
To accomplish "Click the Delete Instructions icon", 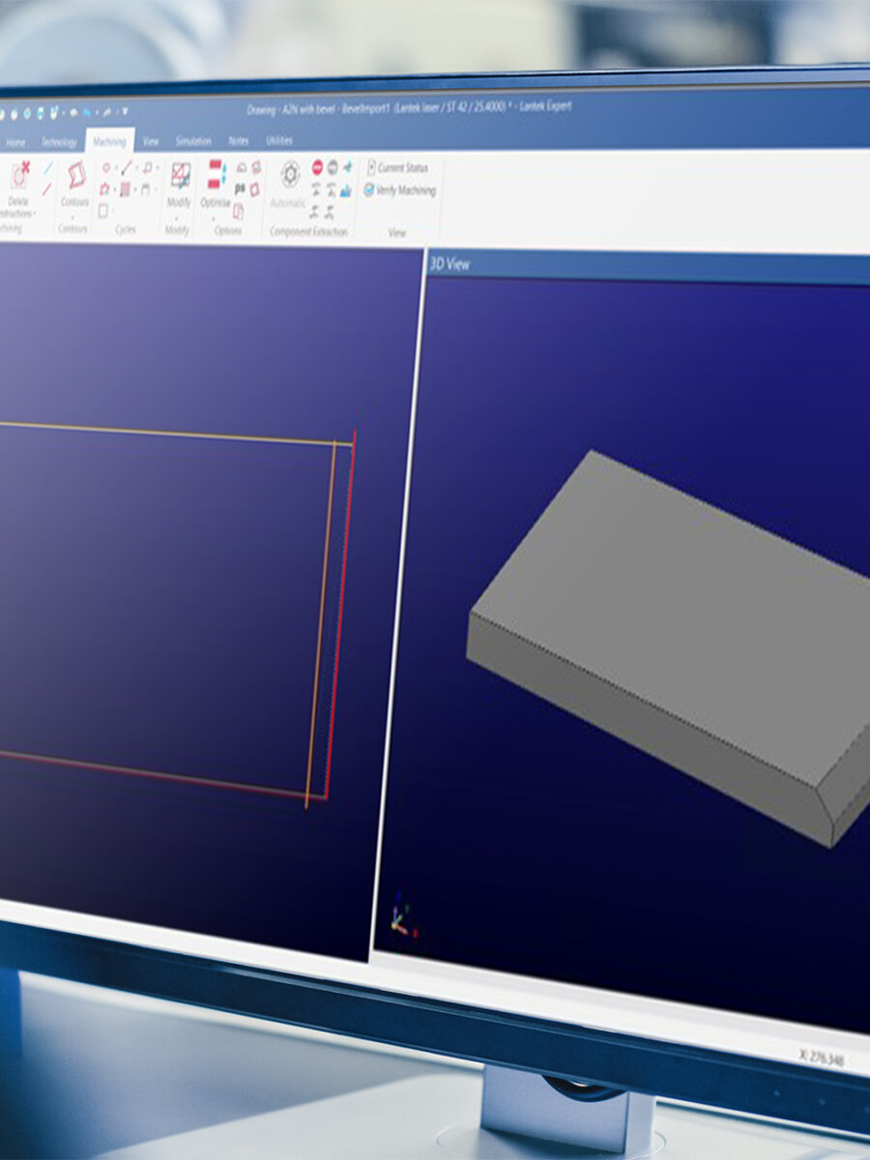I will pyautogui.click(x=19, y=176).
